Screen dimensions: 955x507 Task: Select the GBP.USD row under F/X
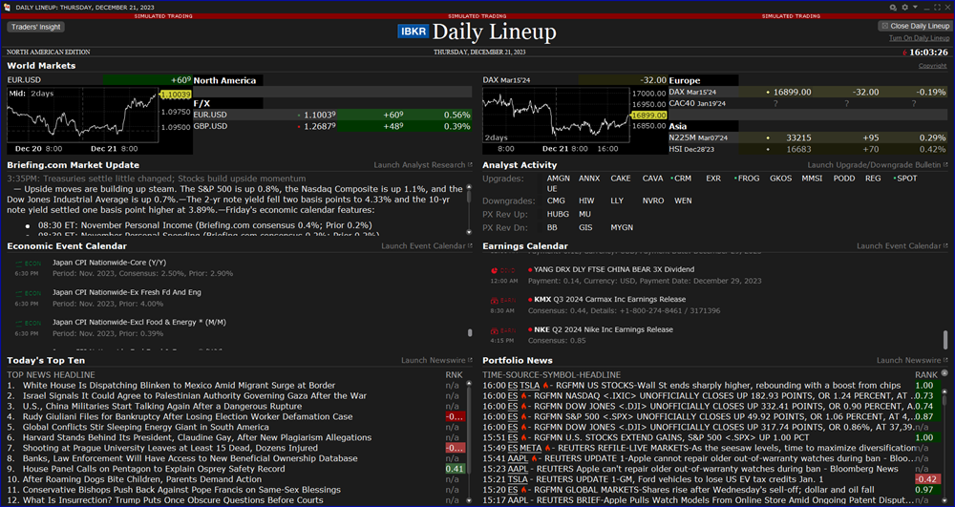click(x=332, y=126)
